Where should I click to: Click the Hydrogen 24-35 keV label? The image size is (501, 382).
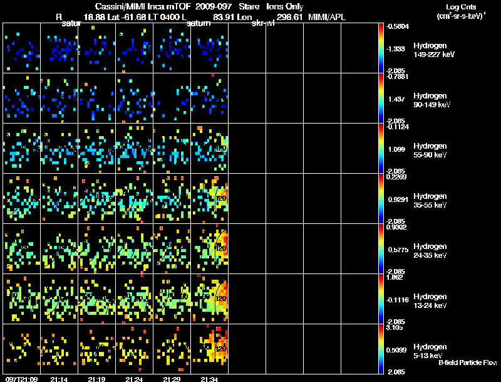pos(430,251)
